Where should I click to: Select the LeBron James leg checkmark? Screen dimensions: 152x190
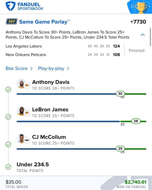[8, 117]
